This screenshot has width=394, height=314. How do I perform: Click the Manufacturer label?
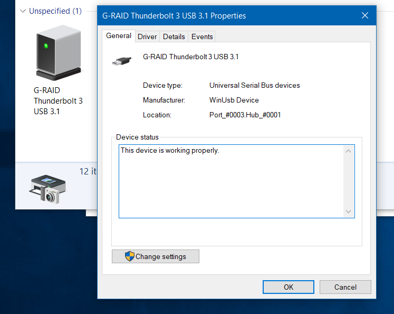(164, 100)
